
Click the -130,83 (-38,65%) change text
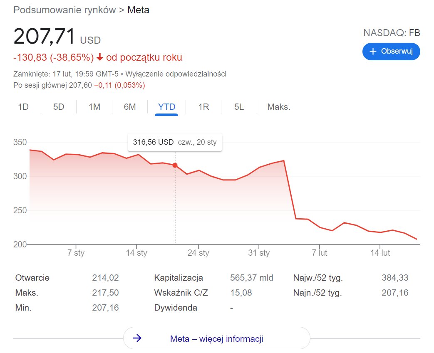pyautogui.click(x=54, y=57)
